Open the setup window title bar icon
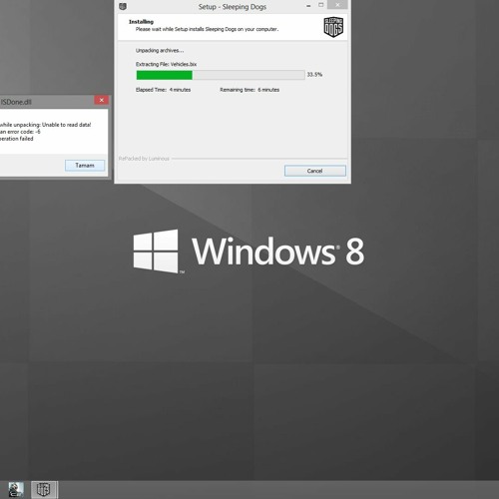The height and width of the screenshot is (499, 499). coord(123,6)
